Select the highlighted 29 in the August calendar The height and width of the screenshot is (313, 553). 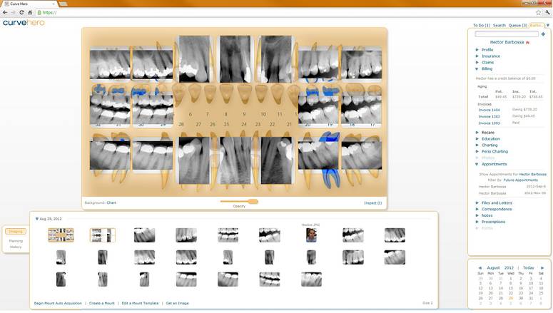point(511,298)
